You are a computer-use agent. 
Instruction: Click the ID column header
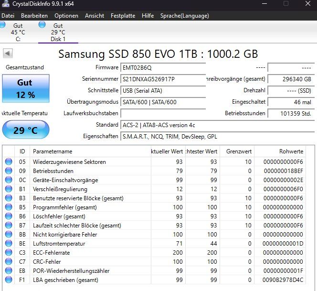tap(22, 151)
